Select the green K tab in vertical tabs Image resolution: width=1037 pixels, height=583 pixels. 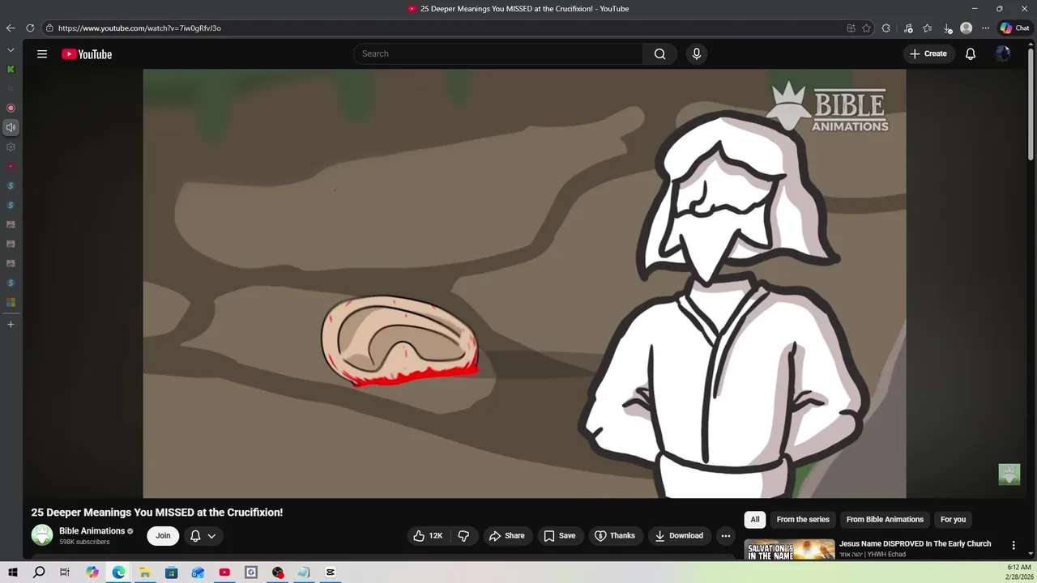pos(11,69)
